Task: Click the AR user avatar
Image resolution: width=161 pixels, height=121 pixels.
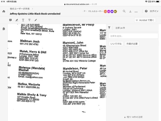Action: click(x=112, y=11)
